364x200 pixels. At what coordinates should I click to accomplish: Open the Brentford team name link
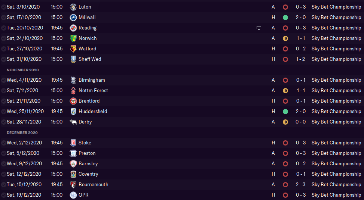89,101
